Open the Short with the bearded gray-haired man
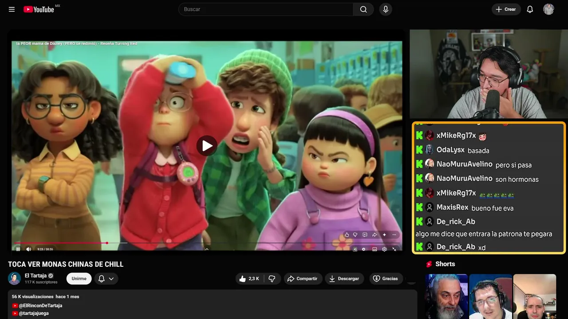 [x=446, y=296]
